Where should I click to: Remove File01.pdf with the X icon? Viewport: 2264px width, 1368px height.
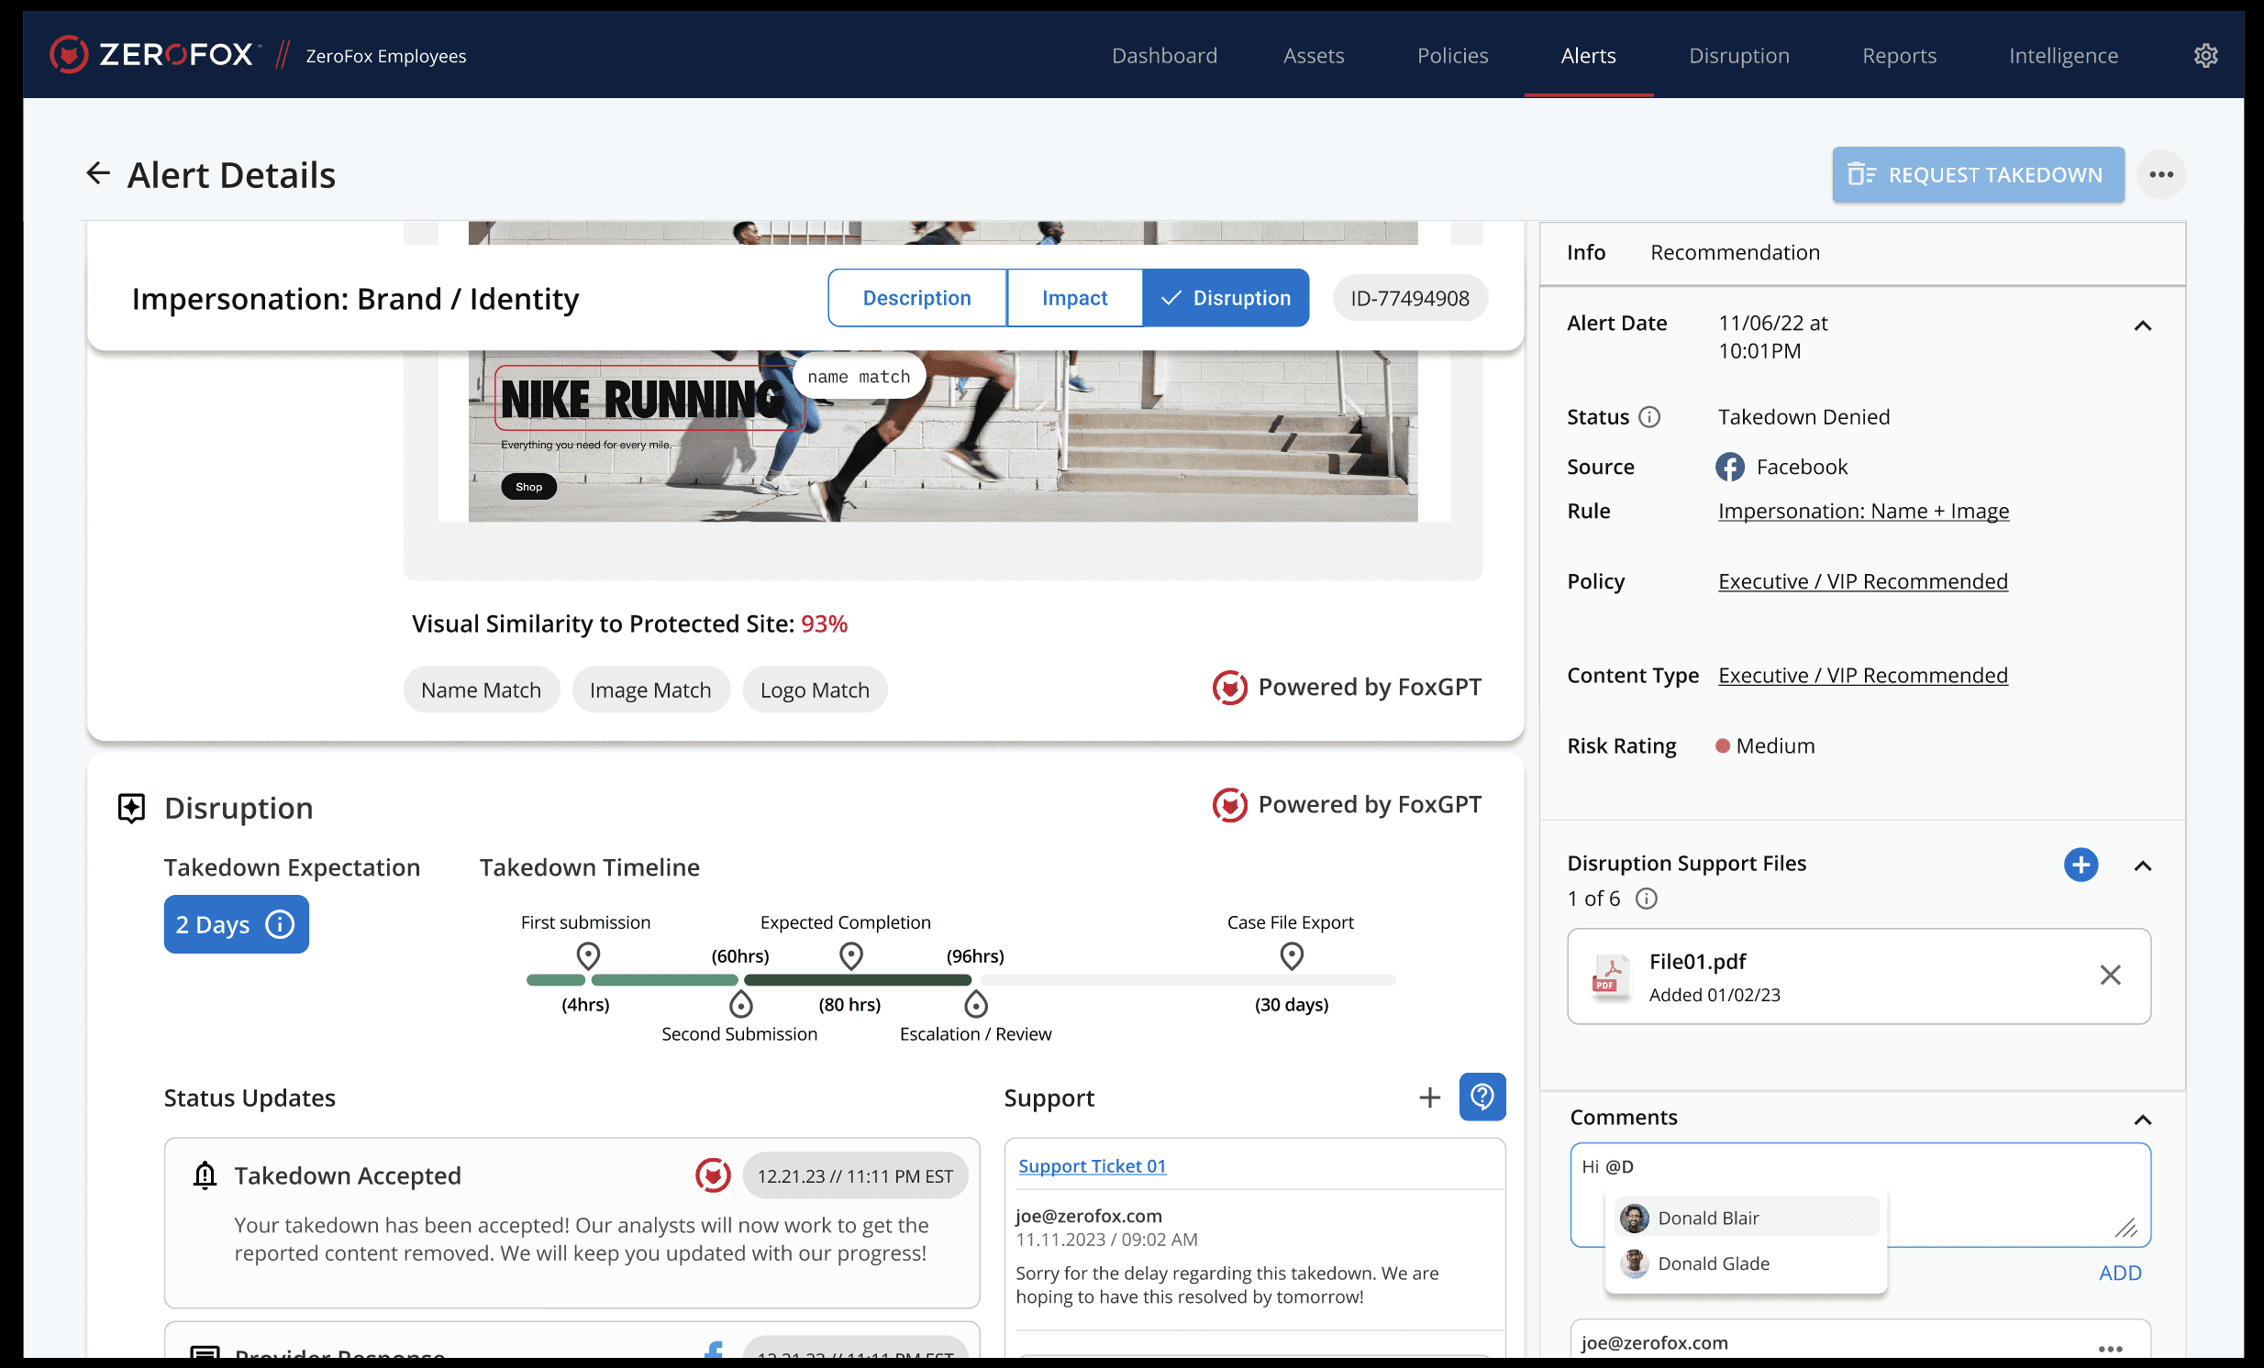pos(2110,975)
